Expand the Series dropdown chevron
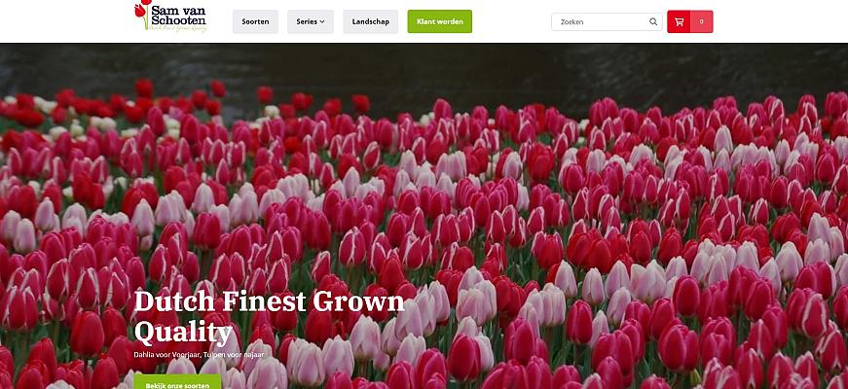Viewport: 848px width, 389px height. [x=322, y=21]
